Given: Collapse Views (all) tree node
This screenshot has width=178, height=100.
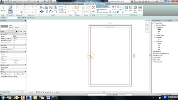Looking at the screenshot, I should (152, 23).
